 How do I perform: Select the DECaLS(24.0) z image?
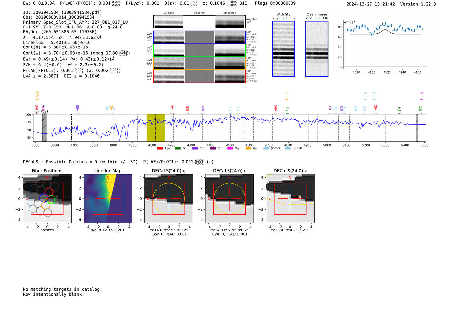290,198
